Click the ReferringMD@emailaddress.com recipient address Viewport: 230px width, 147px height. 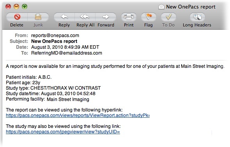click(67, 53)
